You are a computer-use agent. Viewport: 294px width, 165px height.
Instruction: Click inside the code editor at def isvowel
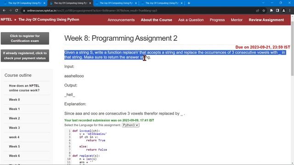click(86, 131)
